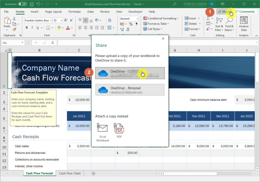Click the Wrap Text icon

click(x=110, y=20)
